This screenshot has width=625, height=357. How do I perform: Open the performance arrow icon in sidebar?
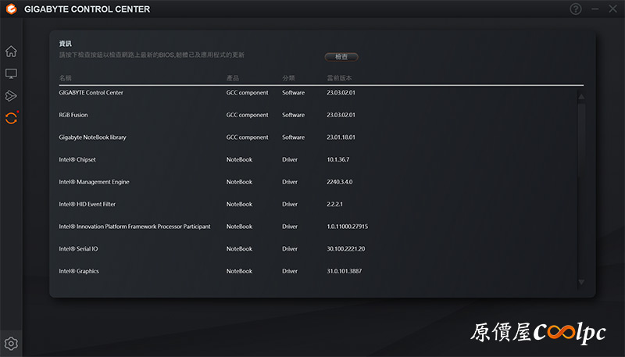point(11,95)
